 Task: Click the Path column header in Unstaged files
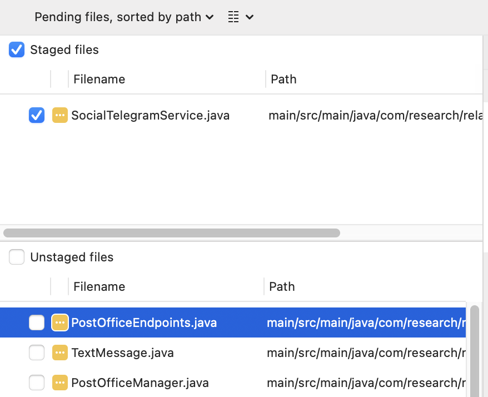[282, 286]
